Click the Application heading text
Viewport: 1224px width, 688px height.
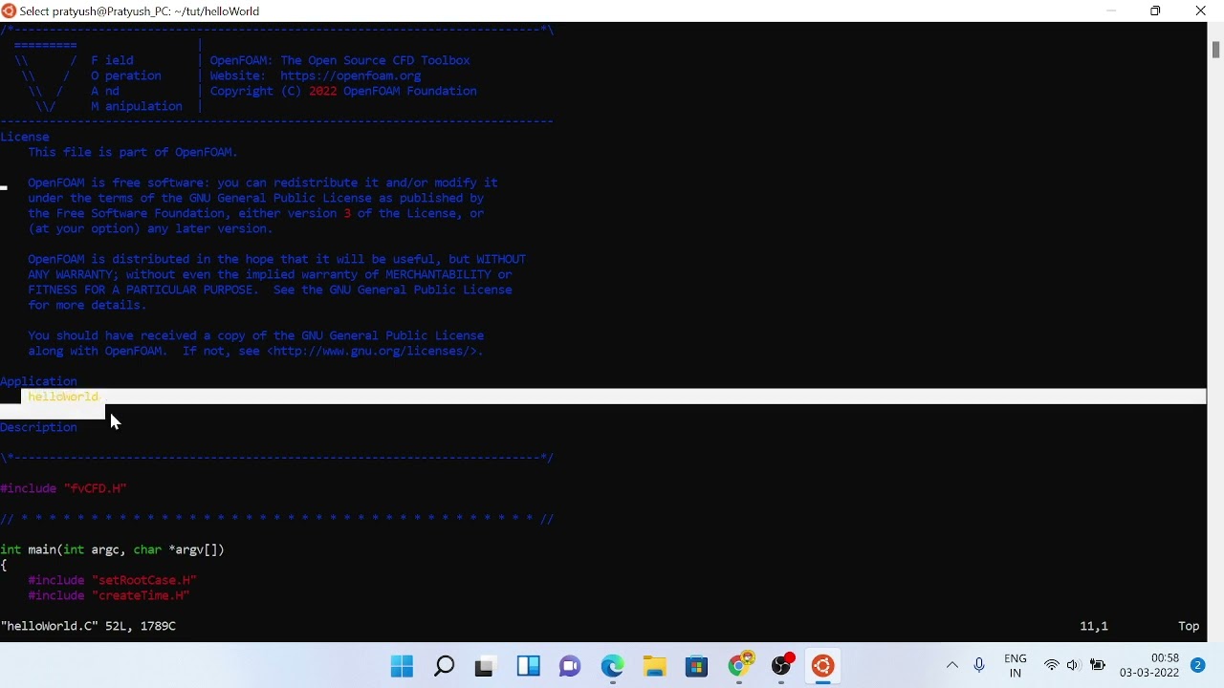pos(38,381)
